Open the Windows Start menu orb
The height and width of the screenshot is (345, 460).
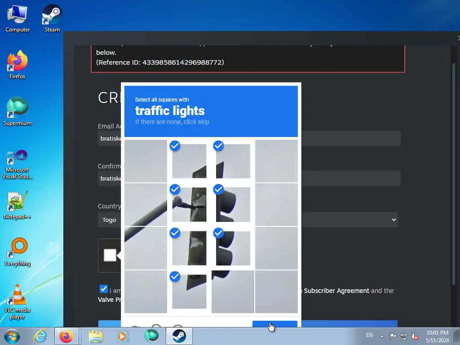coord(12,336)
